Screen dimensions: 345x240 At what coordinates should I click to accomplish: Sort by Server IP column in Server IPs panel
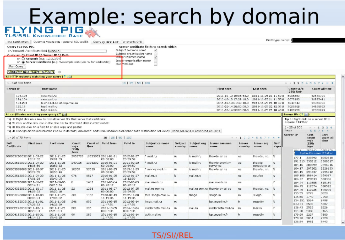(x=291, y=135)
